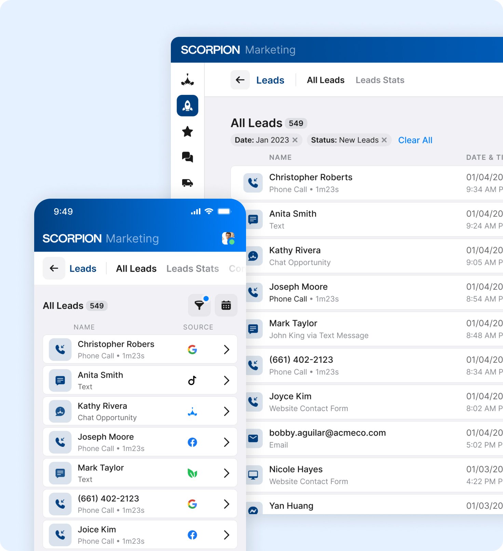The image size is (503, 551).
Task: Tap the mobile Leads breadcrumb link
Action: pos(83,269)
